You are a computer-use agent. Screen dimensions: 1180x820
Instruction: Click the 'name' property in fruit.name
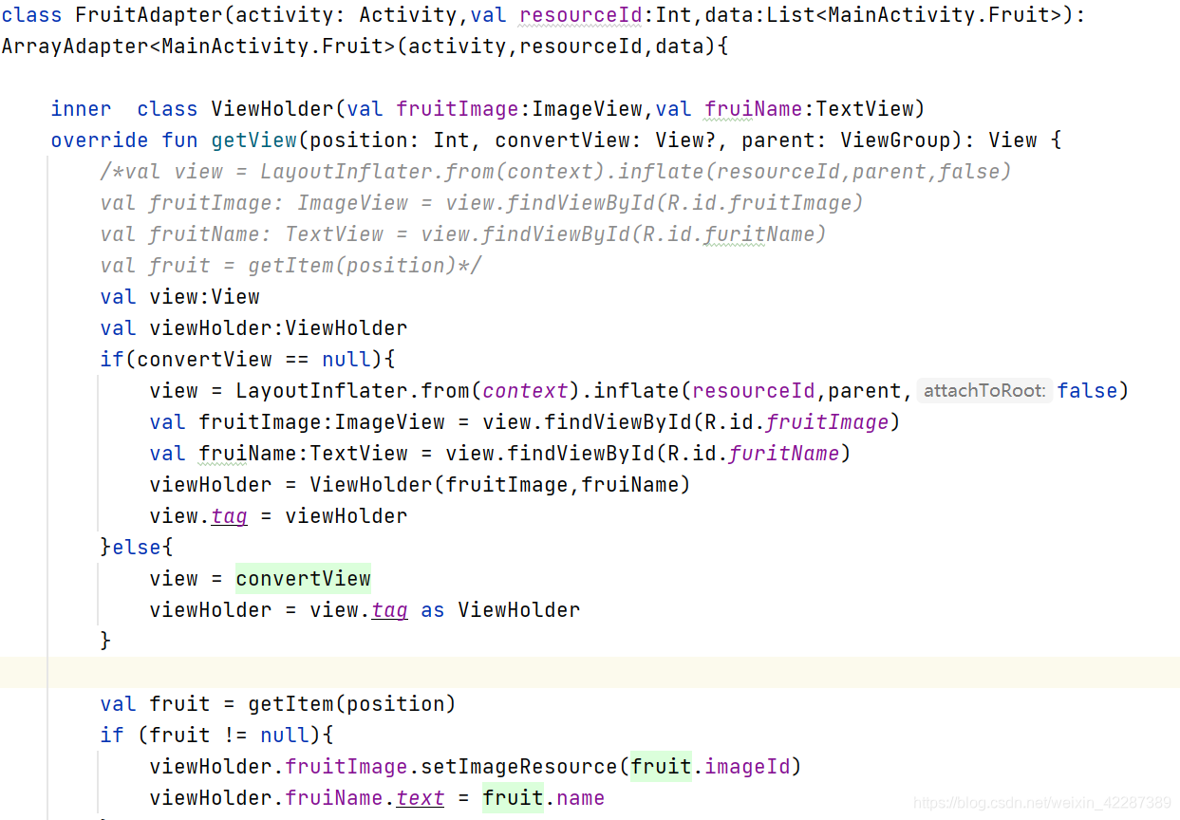[x=580, y=798]
